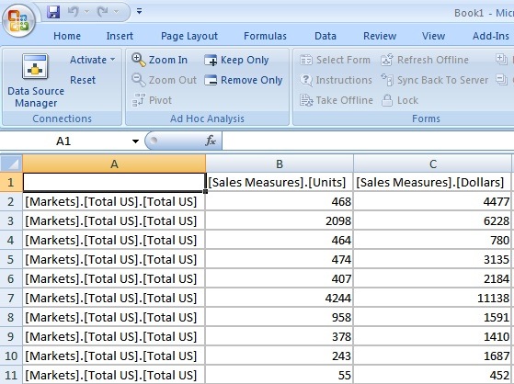
Task: Open Data Source Manager
Action: tap(36, 81)
